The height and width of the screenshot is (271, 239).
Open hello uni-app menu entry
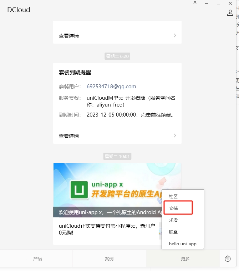coord(183,244)
